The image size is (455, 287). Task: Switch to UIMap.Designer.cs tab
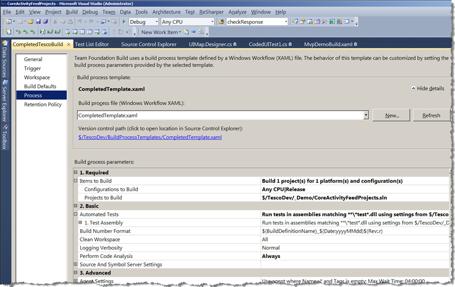[x=213, y=44]
